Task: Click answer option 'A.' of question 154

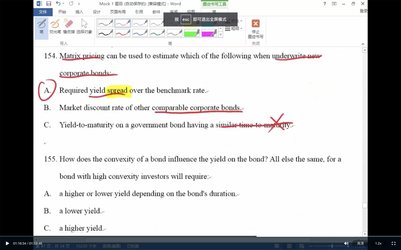Action: 47,90
